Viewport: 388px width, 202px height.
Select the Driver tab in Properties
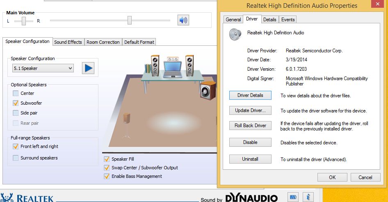252,19
